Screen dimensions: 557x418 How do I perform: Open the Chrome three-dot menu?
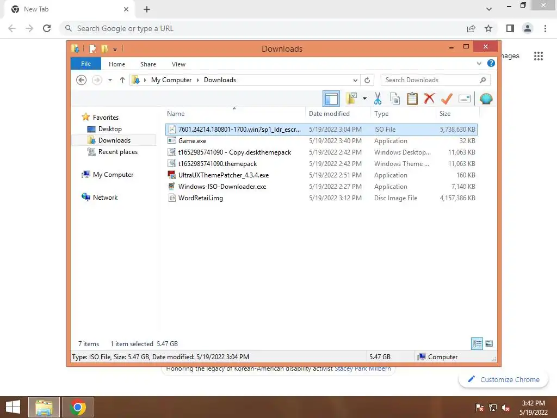pyautogui.click(x=545, y=28)
